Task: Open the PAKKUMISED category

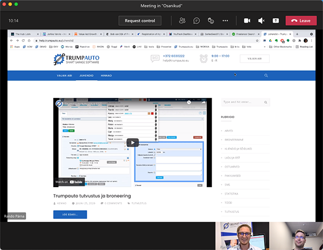Action: tap(233, 176)
